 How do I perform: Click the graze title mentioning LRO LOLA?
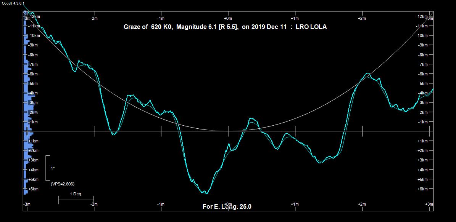225,27
